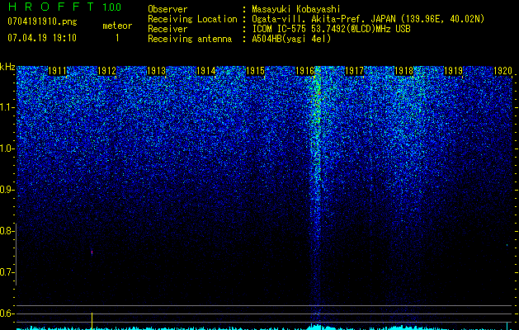Click the 0.7 kHz axis tick label
This screenshot has height=330, width=519.
(6, 272)
